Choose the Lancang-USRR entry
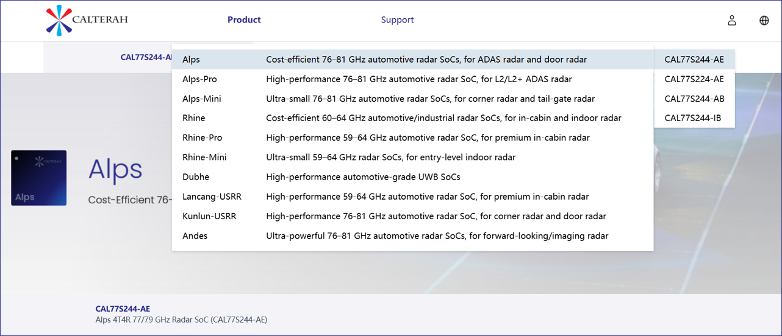Viewport: 782px width, 336px height. pyautogui.click(x=413, y=197)
